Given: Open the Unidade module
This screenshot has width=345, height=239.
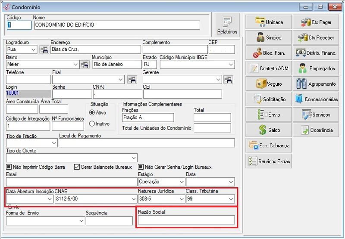Looking at the screenshot, I should [x=269, y=22].
